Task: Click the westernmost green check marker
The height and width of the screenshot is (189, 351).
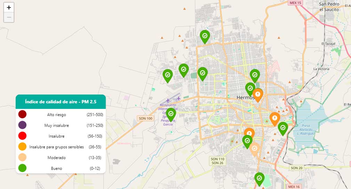Action: pos(168,75)
